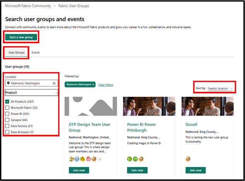Click the member avatar in Duvall card
The width and height of the screenshot is (245, 181).
[188, 159]
